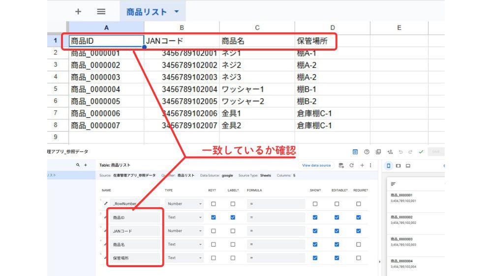Select cell containing JANコード in row 1
Screen dimensions: 492x276
[x=182, y=41]
